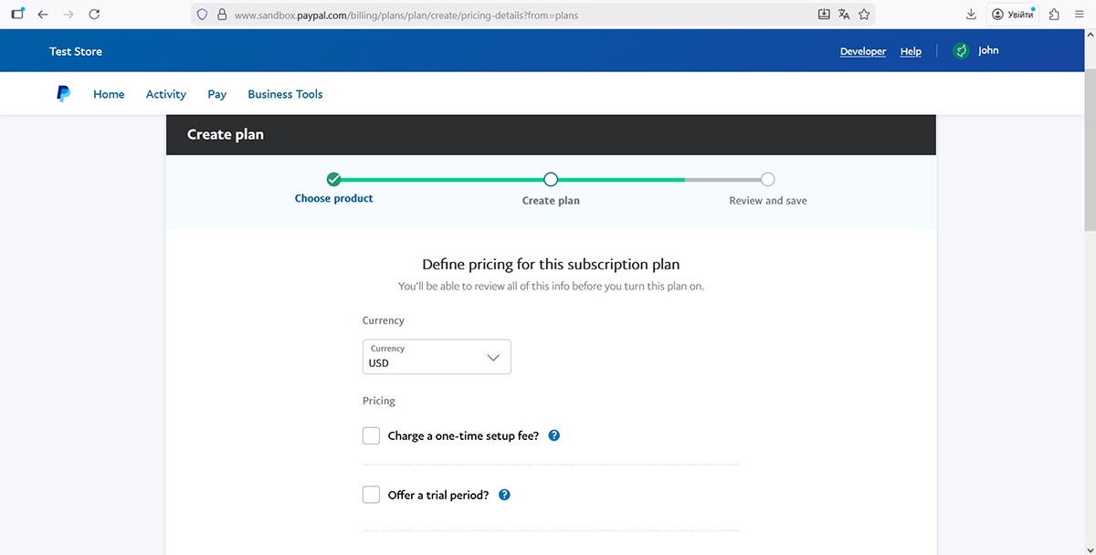This screenshot has height=555, width=1096.
Task: Click the Test Store title
Action: click(76, 51)
